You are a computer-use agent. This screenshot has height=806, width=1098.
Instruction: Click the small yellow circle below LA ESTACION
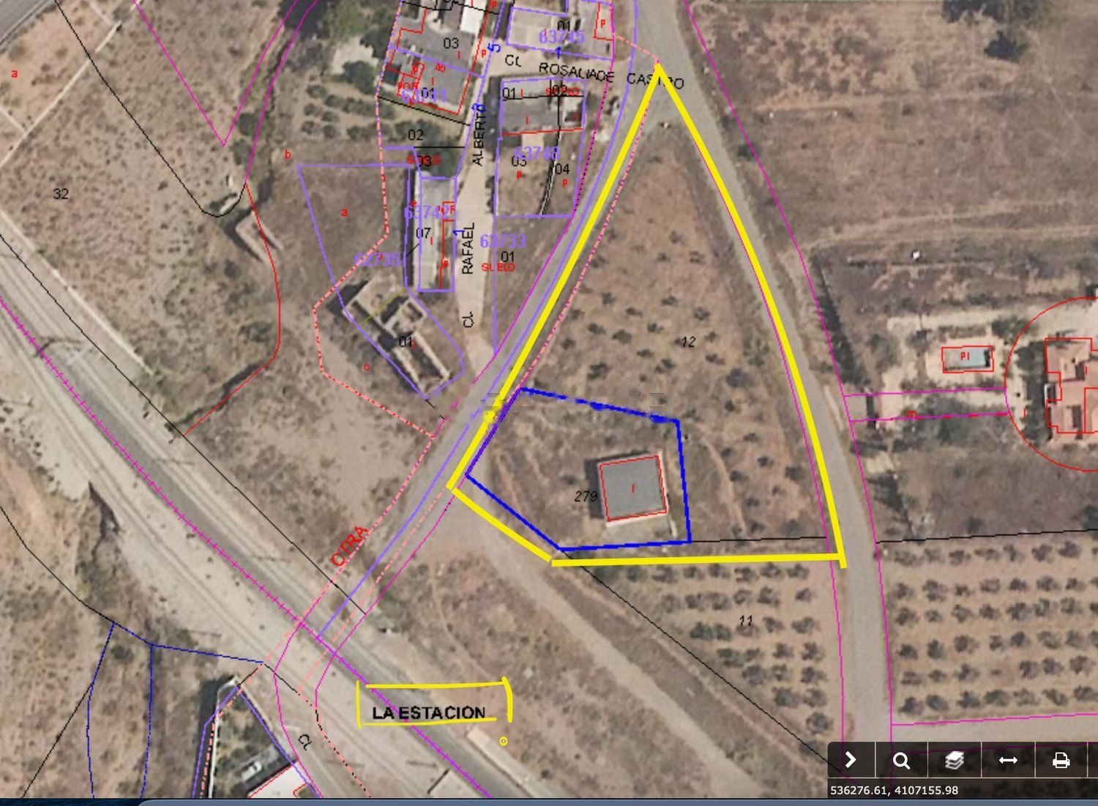point(504,742)
